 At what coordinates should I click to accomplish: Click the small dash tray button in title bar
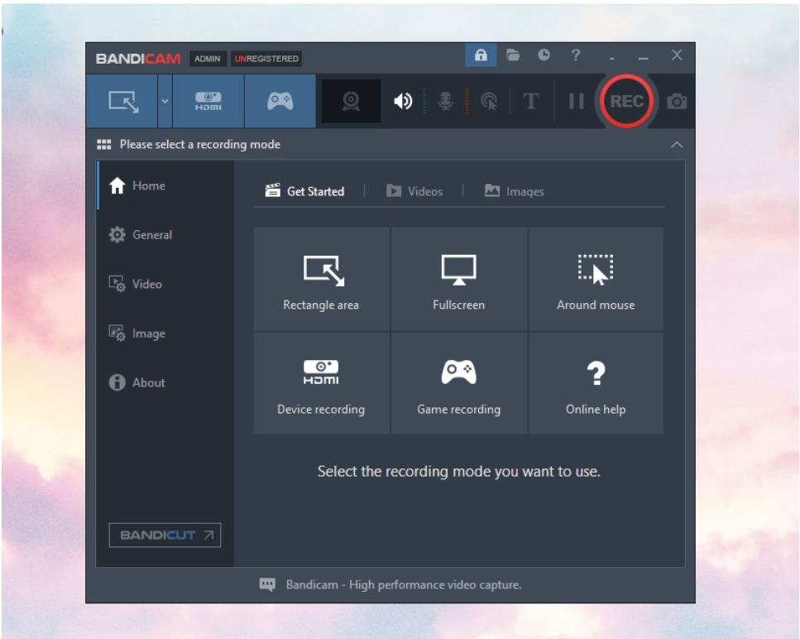tap(611, 59)
